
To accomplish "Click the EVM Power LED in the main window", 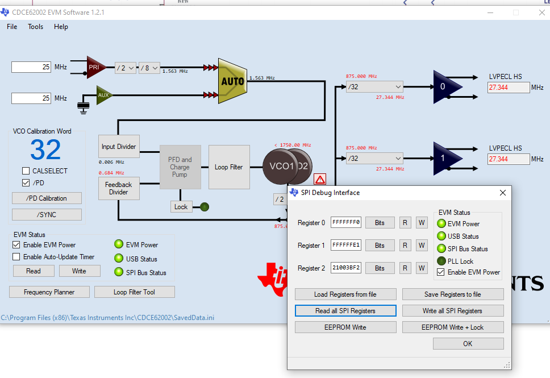I will 119,244.
